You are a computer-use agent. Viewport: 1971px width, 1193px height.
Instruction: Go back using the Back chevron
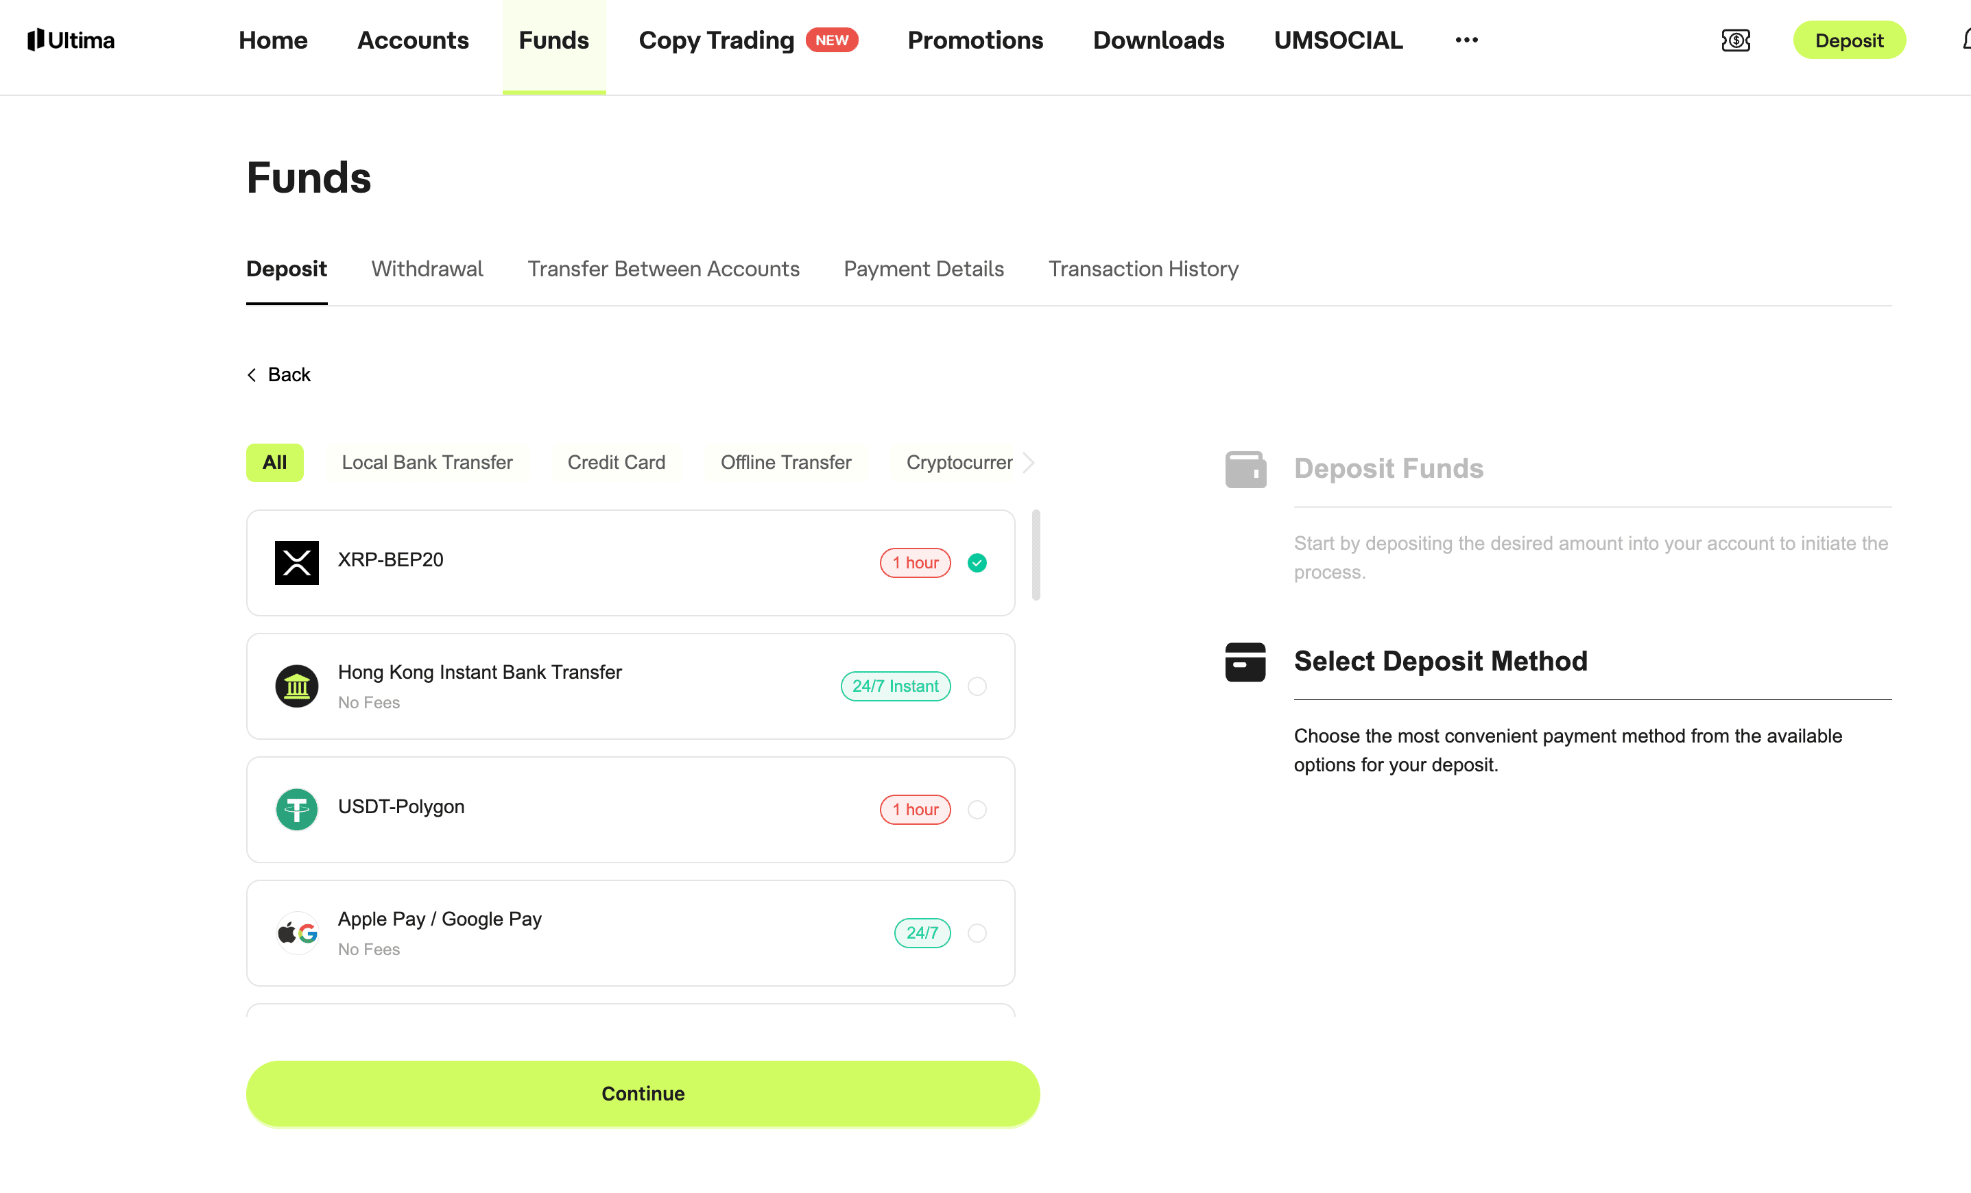tap(253, 375)
